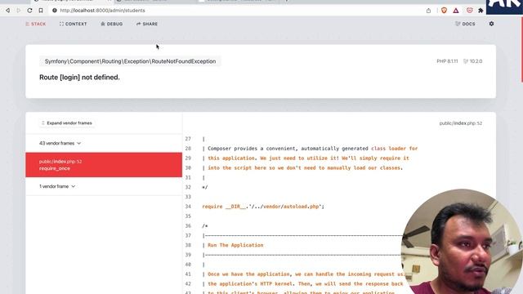Reload the page
The image size is (523, 294).
[x=29, y=11]
